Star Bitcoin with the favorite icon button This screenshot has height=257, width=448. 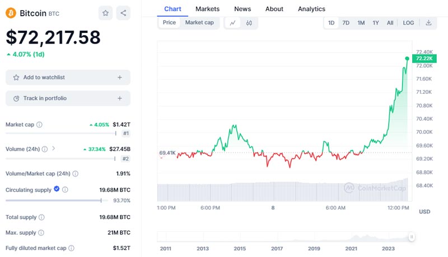[105, 13]
